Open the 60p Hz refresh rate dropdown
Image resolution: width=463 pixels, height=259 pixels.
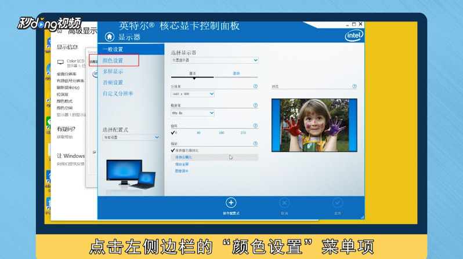[193, 113]
